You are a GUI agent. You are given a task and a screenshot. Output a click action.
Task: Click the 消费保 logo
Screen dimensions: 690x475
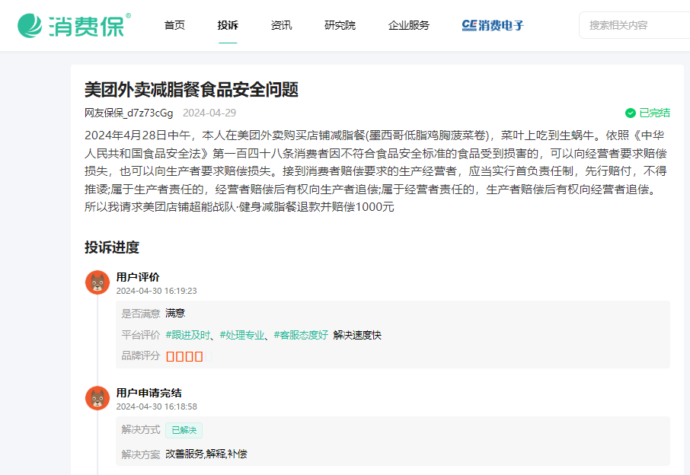(x=74, y=26)
